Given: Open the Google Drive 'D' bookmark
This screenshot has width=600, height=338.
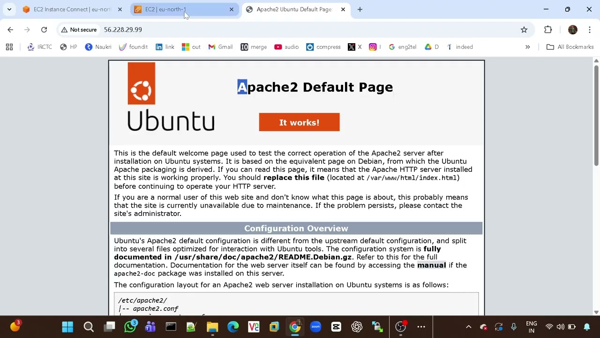Looking at the screenshot, I should click(432, 47).
